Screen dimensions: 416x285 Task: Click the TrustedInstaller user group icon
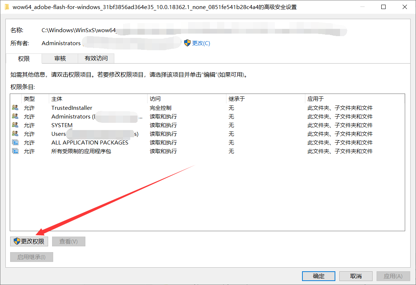click(x=15, y=107)
